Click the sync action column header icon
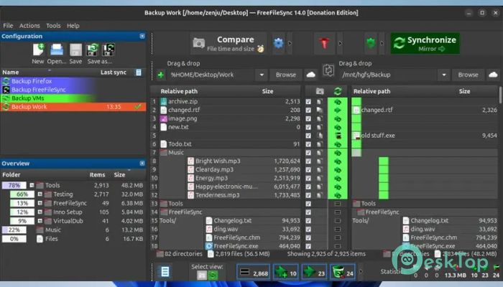The image size is (503, 287). (338, 91)
